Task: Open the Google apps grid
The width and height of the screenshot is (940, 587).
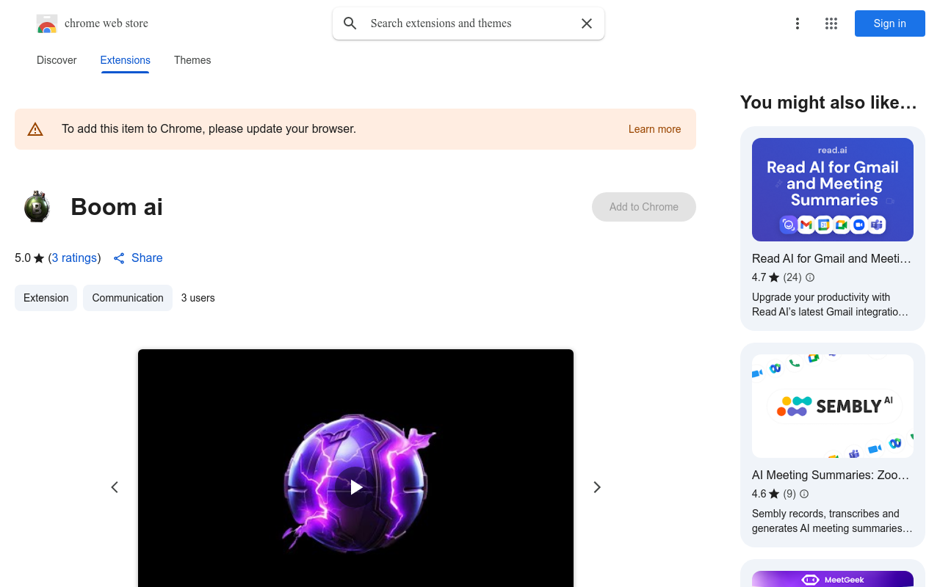Action: tap(831, 23)
